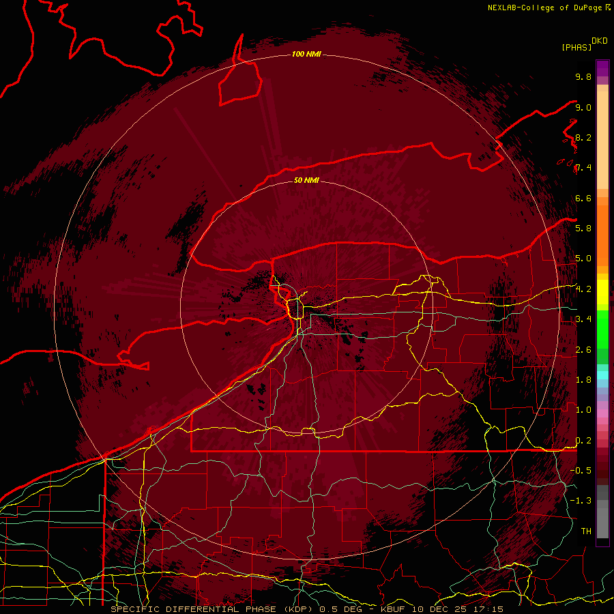This screenshot has width=614, height=614.
Task: Pick the yellow segment of the color bar
Action: 602,292
